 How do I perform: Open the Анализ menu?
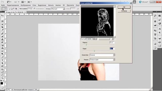(58, 5)
